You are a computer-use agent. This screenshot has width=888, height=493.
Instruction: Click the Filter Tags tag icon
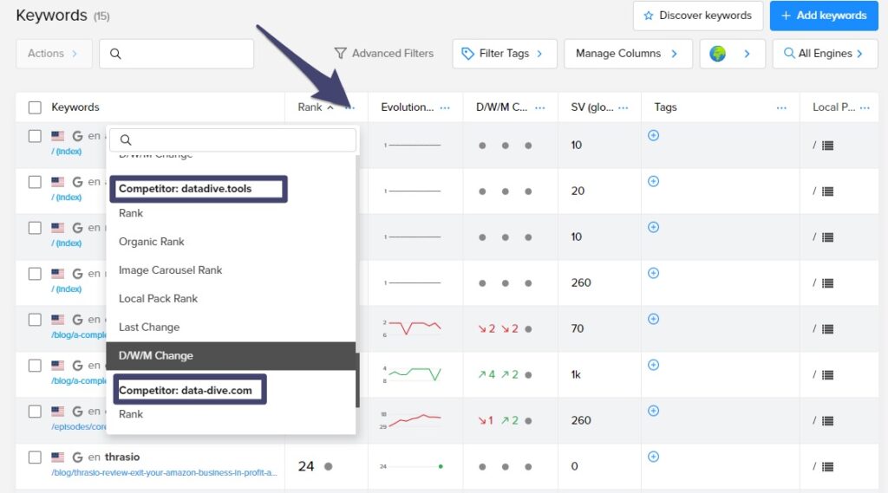[467, 53]
